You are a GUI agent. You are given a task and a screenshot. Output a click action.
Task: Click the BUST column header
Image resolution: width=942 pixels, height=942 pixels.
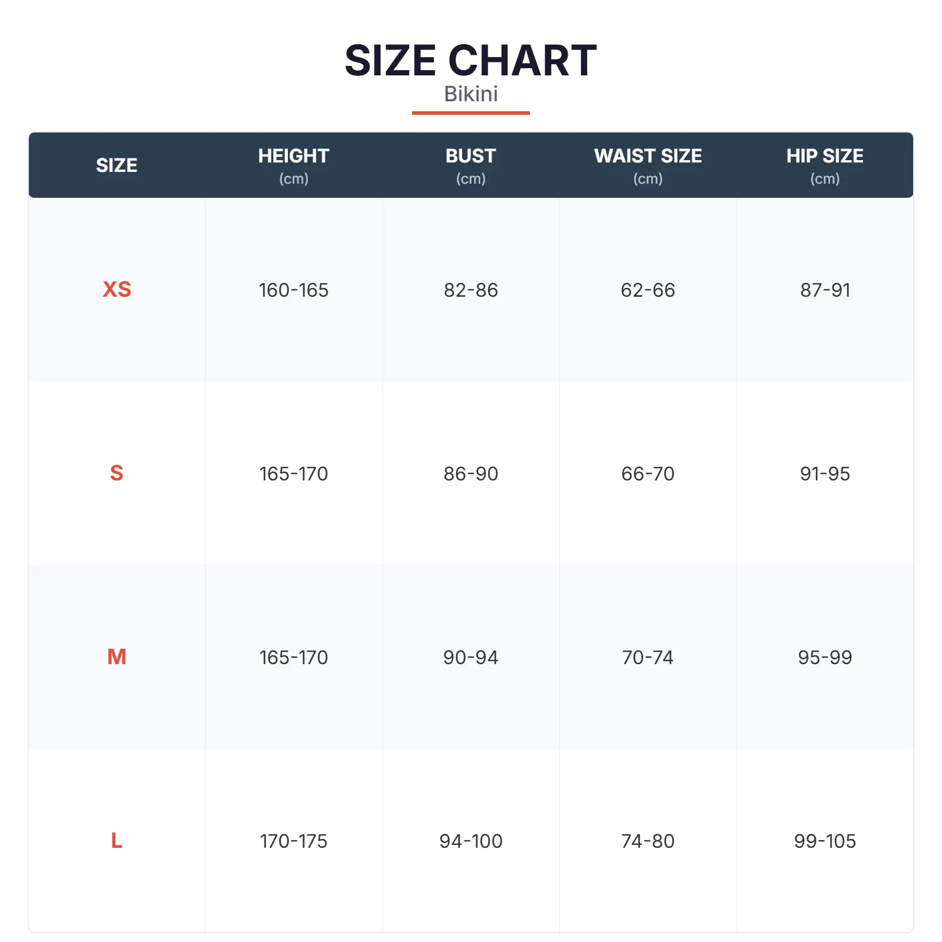[x=470, y=157]
